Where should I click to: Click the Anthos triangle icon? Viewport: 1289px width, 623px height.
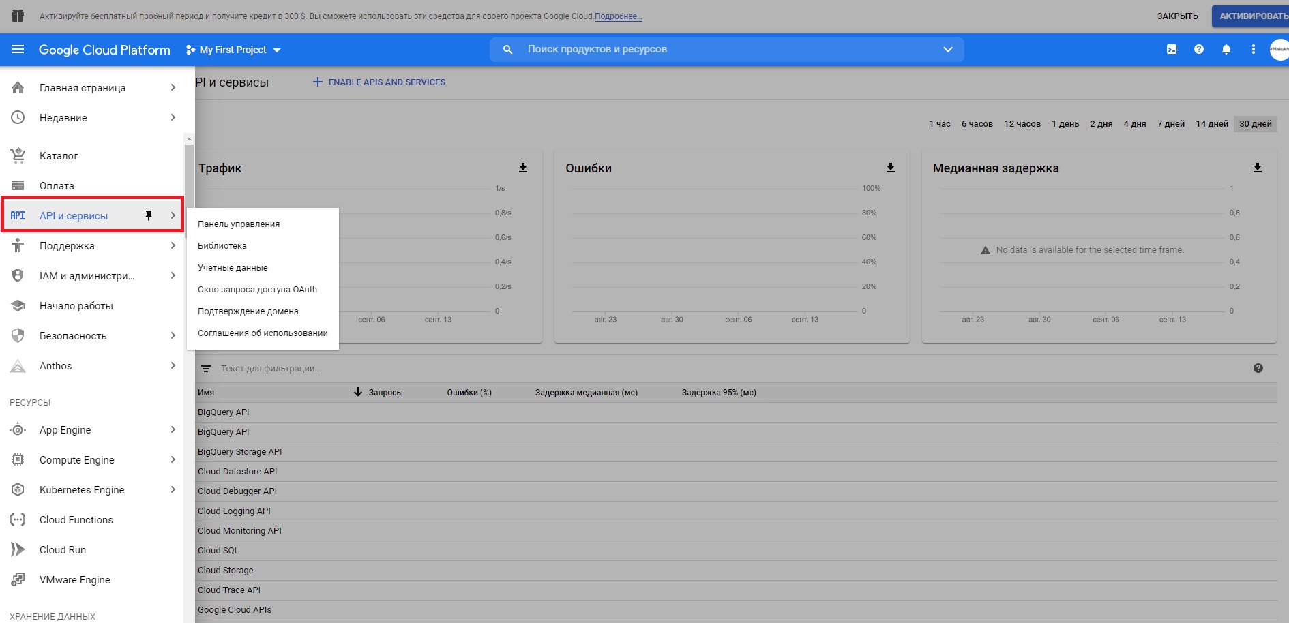pyautogui.click(x=18, y=366)
